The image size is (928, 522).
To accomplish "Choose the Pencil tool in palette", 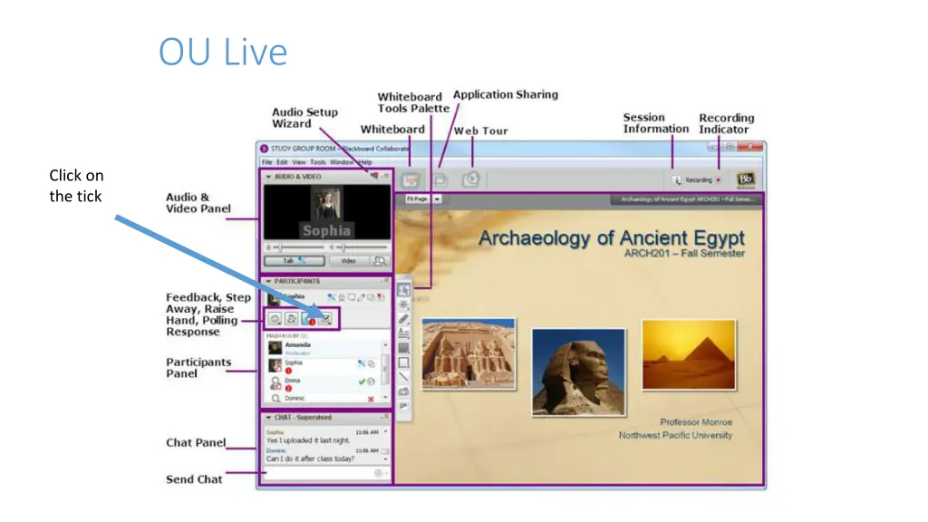I will point(403,319).
